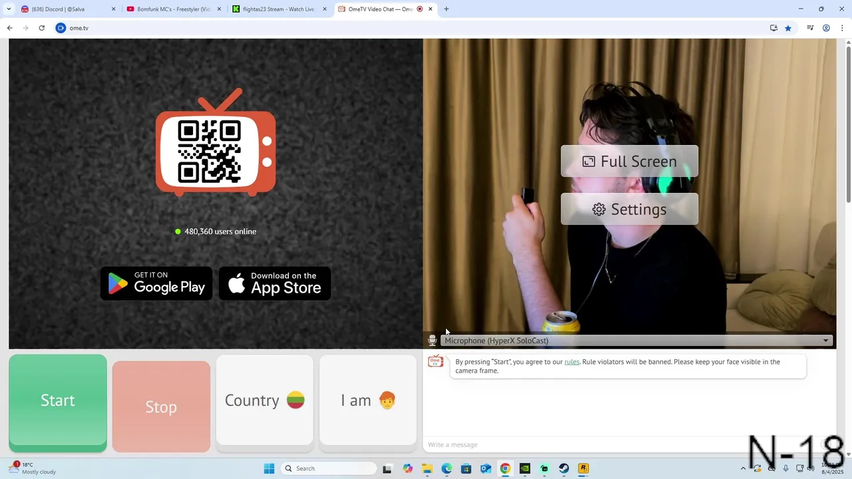Toggle the microphone icon beside device selector
Viewport: 852px width, 479px height.
coord(433,341)
